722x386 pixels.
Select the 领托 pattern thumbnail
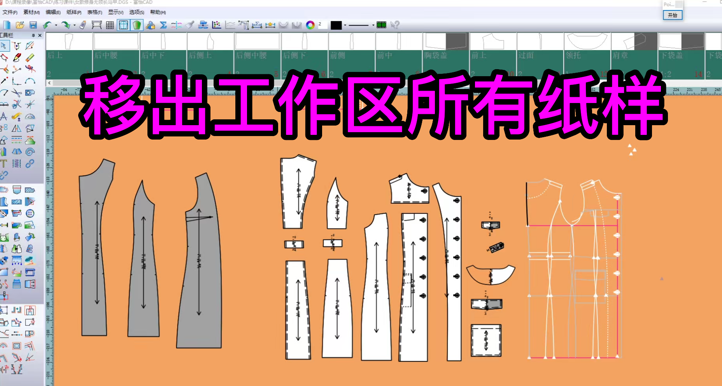click(587, 56)
